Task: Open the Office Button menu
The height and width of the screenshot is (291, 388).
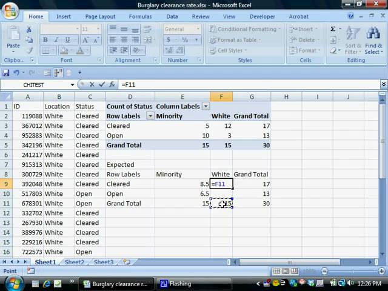Action: 10,11
